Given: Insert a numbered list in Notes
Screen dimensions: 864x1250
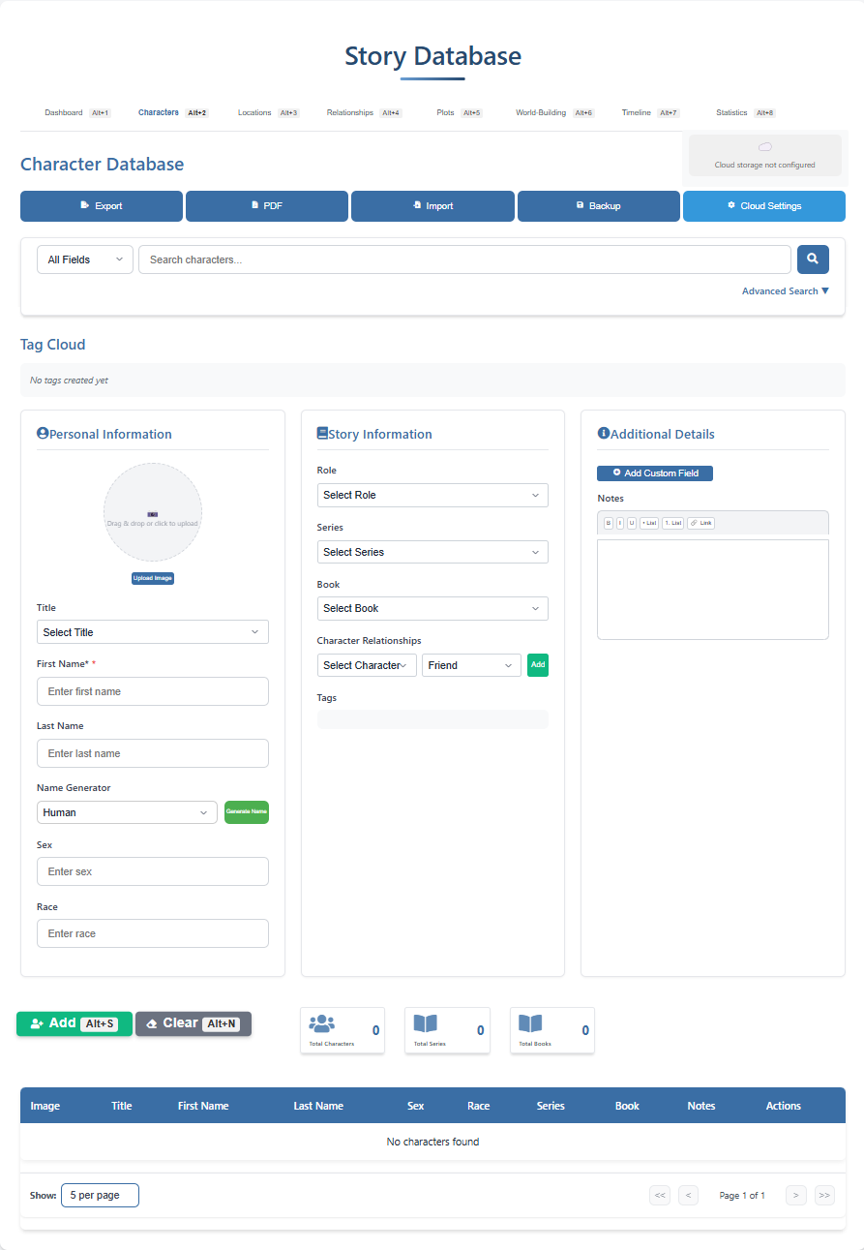Looking at the screenshot, I should click(x=672, y=523).
